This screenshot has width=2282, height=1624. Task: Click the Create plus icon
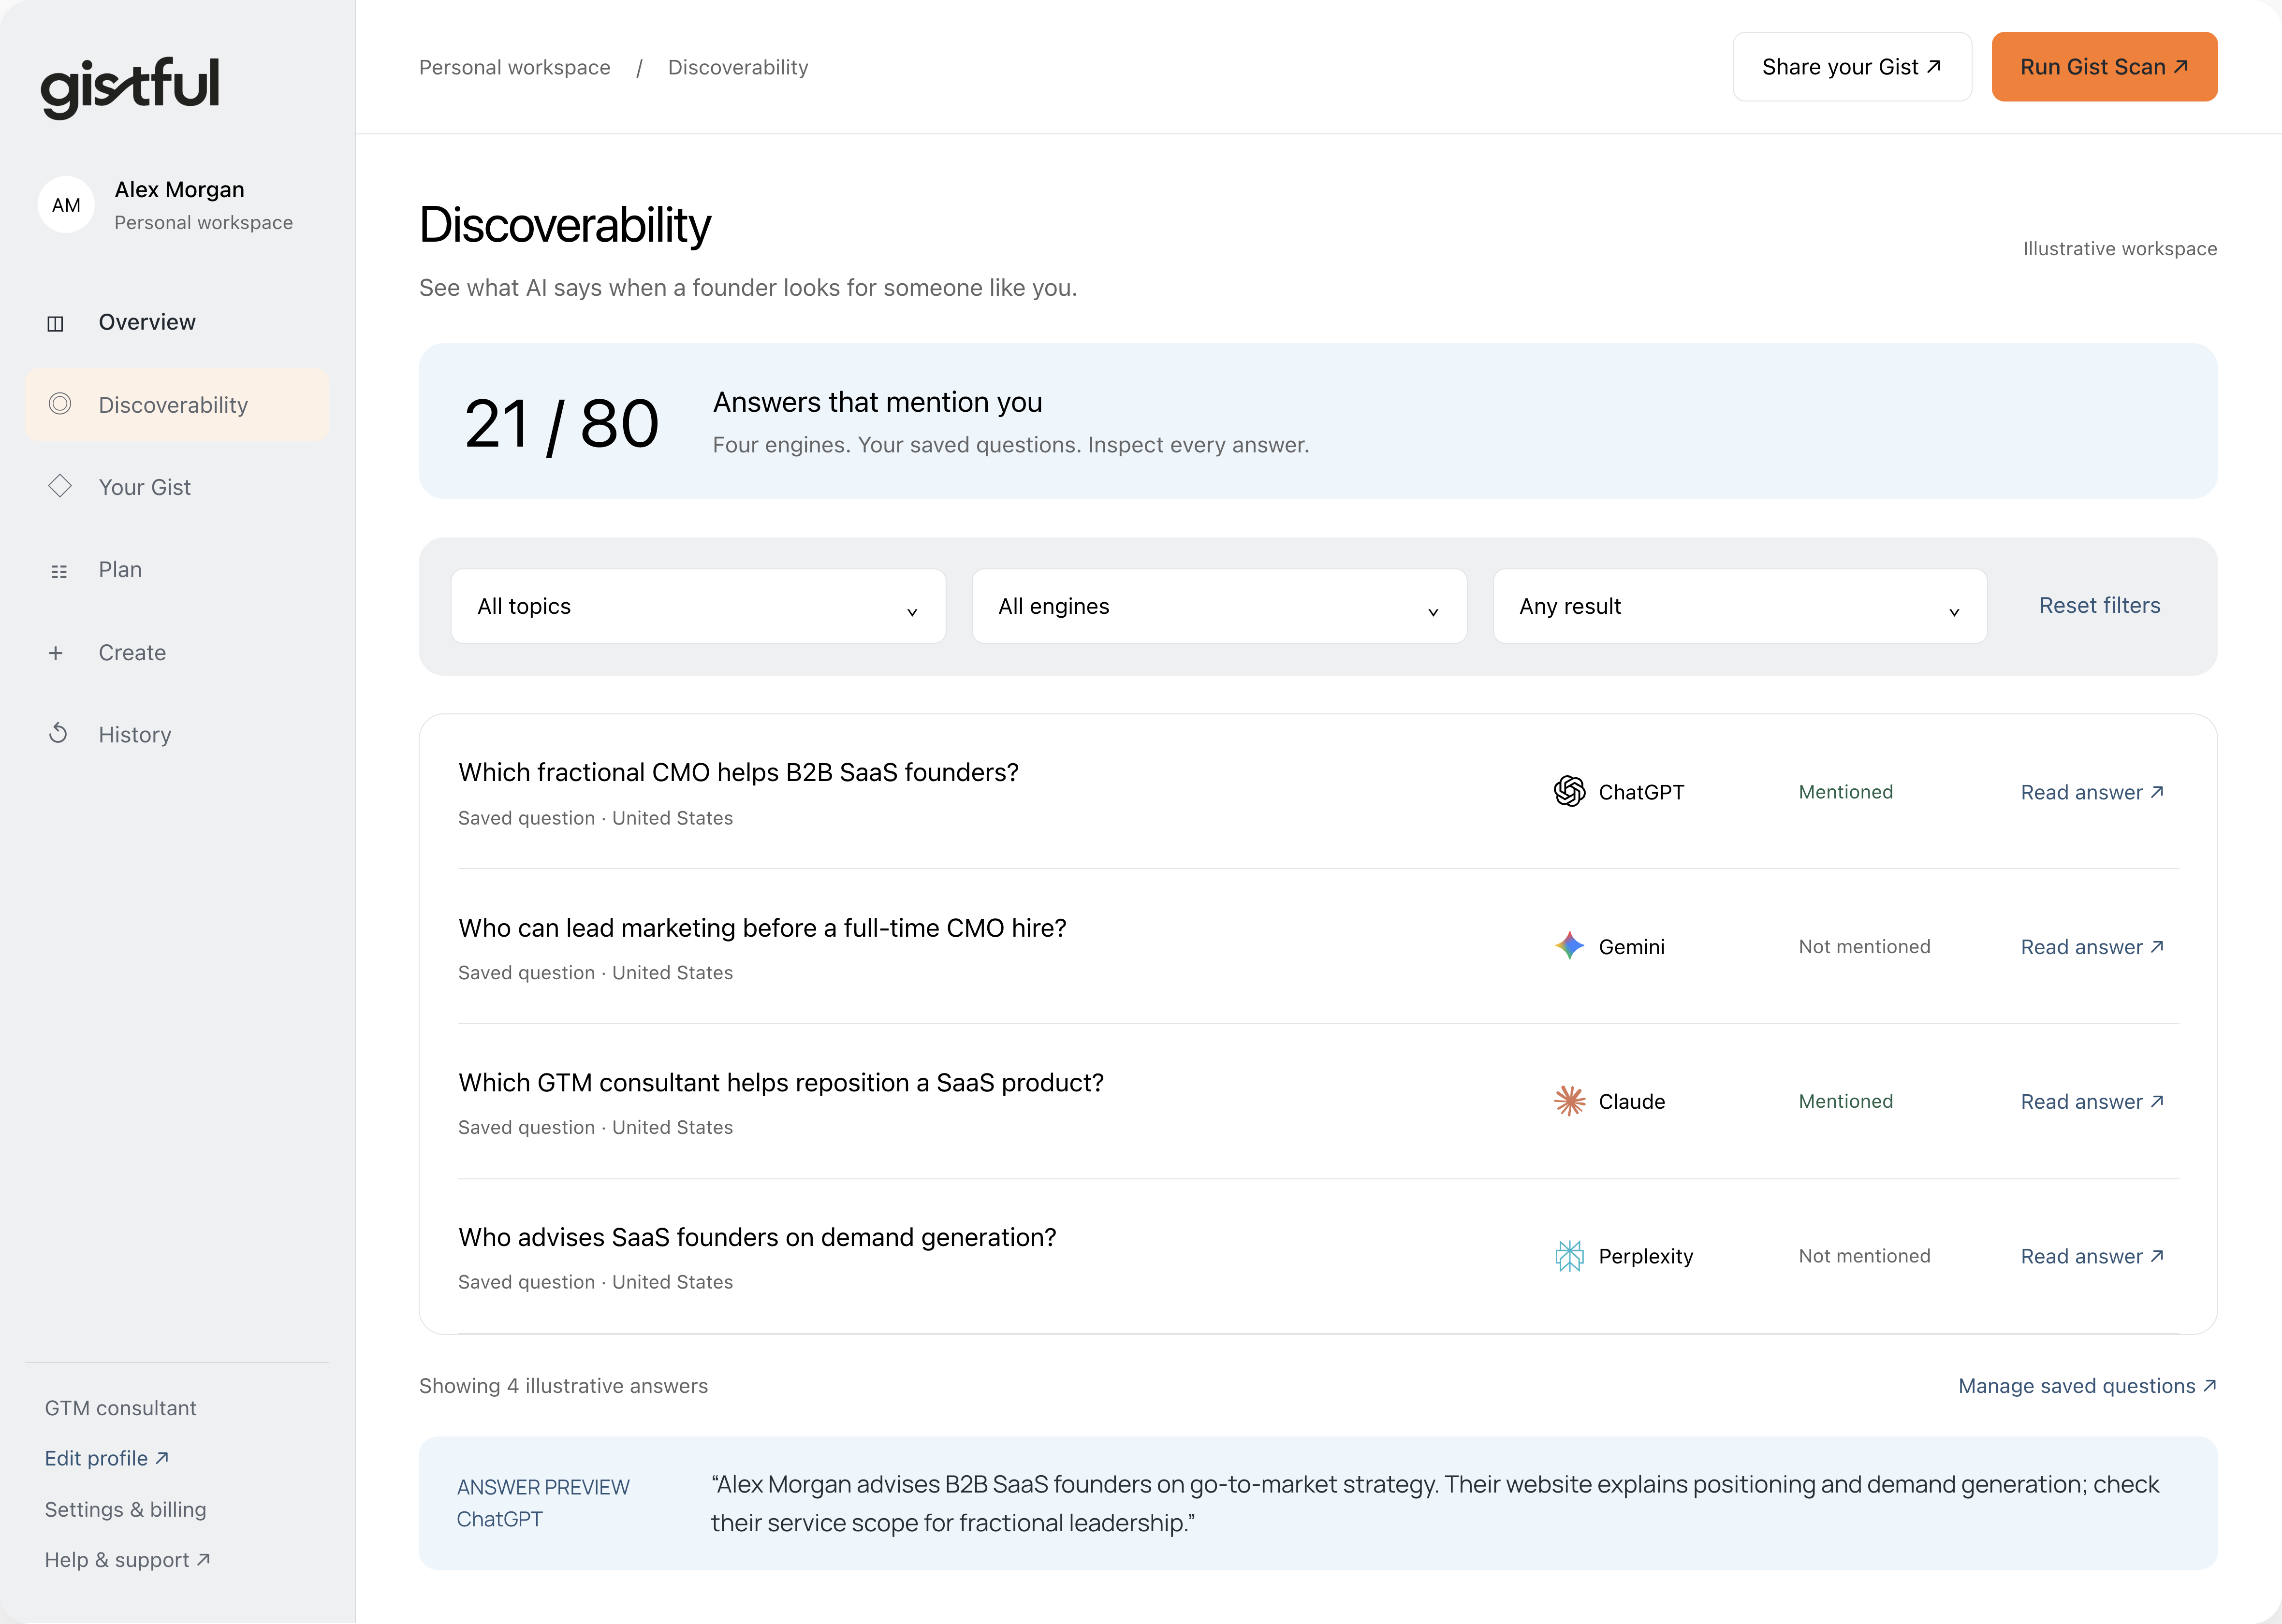click(x=56, y=653)
